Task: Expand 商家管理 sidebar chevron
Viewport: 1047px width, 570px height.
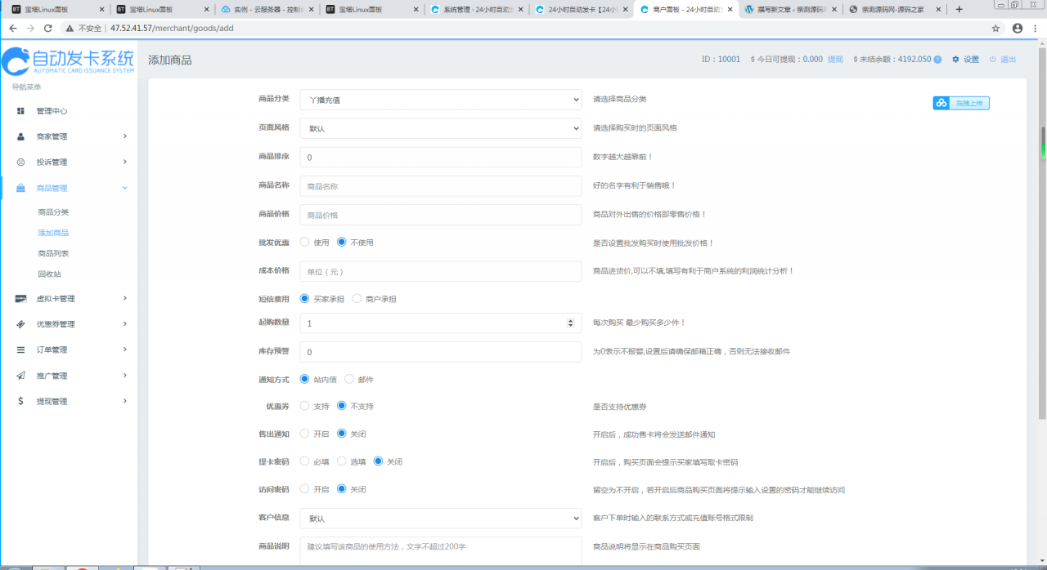Action: pyautogui.click(x=125, y=136)
